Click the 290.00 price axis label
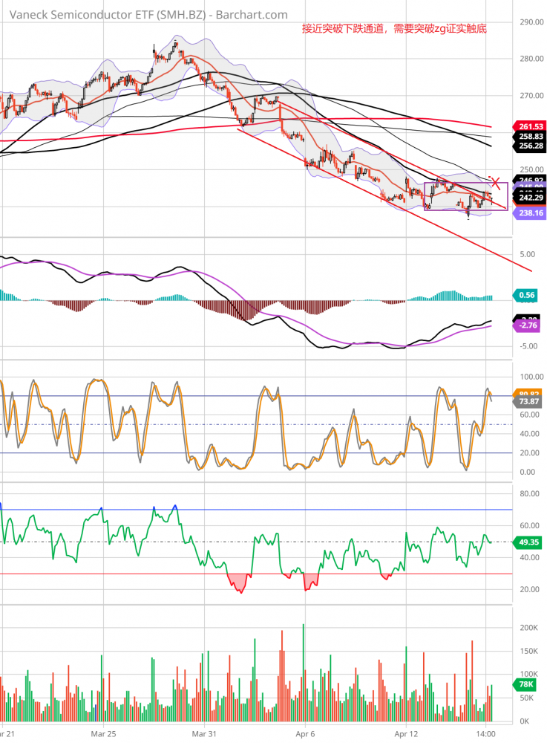The height and width of the screenshot is (743, 547). coord(531,22)
